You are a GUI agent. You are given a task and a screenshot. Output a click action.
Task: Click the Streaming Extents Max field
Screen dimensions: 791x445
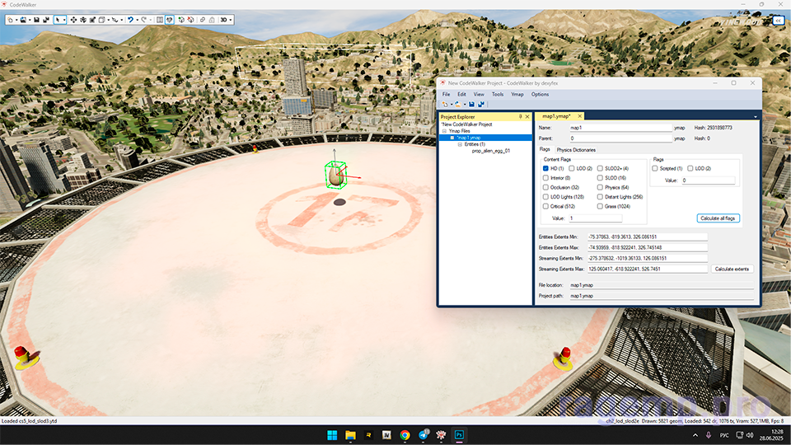[648, 269]
